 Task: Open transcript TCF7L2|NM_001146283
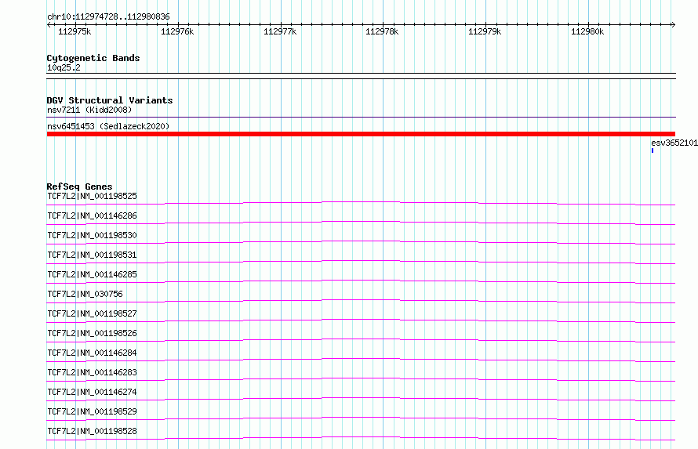pyautogui.click(x=92, y=372)
